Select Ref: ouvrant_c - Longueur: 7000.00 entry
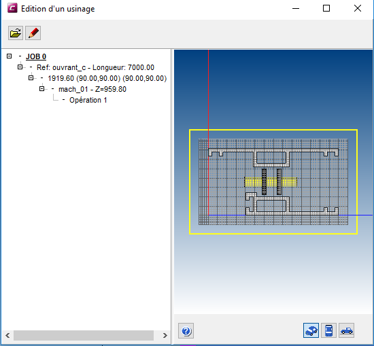 click(x=95, y=67)
